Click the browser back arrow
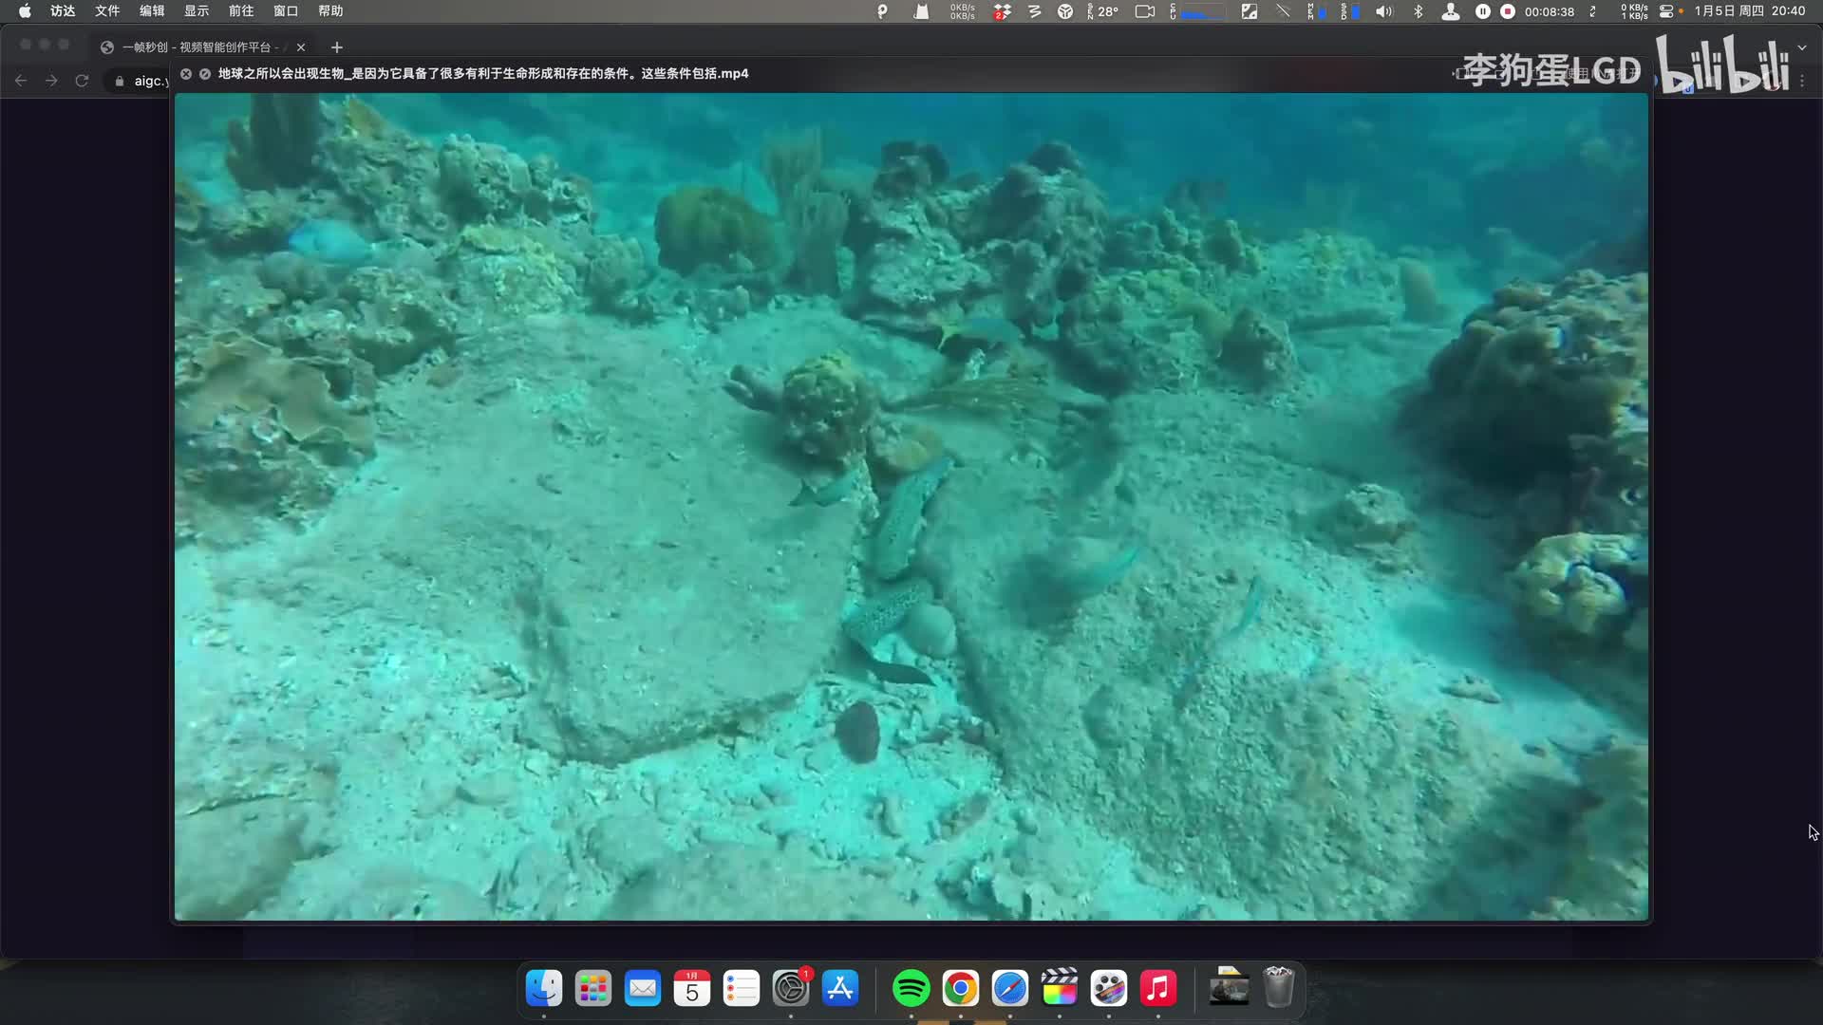The image size is (1823, 1025). [x=21, y=81]
